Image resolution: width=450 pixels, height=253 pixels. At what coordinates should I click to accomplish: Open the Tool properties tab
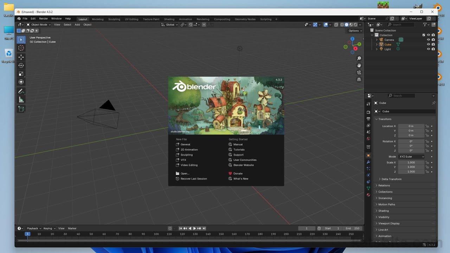pos(368,104)
